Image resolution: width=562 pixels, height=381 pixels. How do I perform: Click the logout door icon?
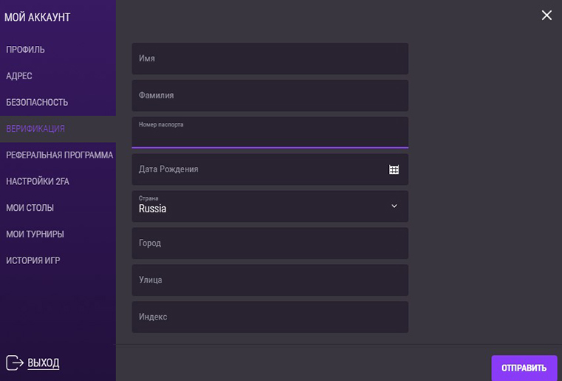click(x=15, y=363)
